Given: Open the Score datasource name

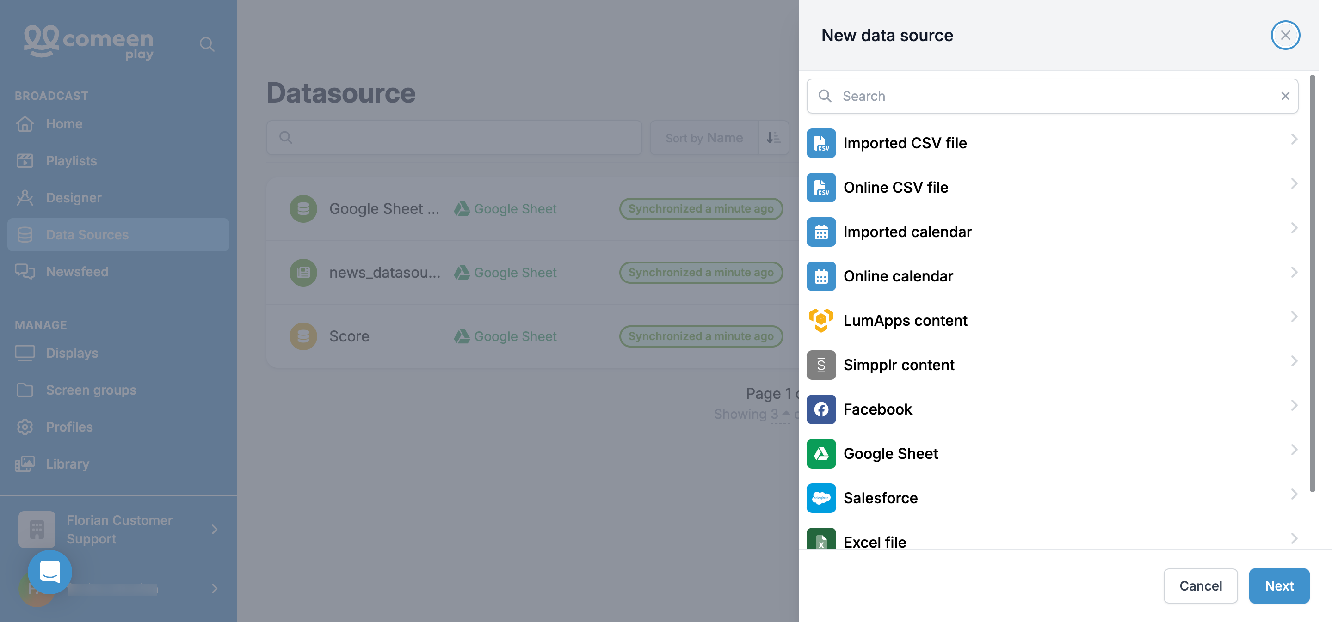Looking at the screenshot, I should point(349,336).
